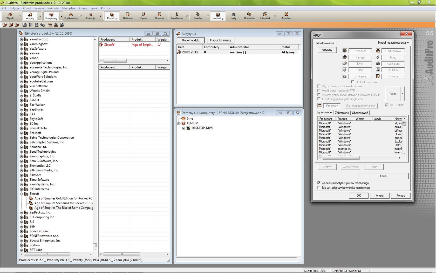
Task: Click the Age of Empires Gold Edition icon
Action: 31,198
